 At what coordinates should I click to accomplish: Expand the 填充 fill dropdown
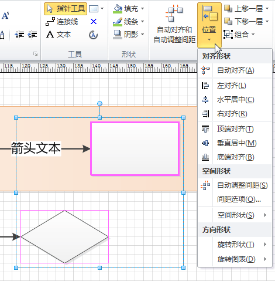143,9
